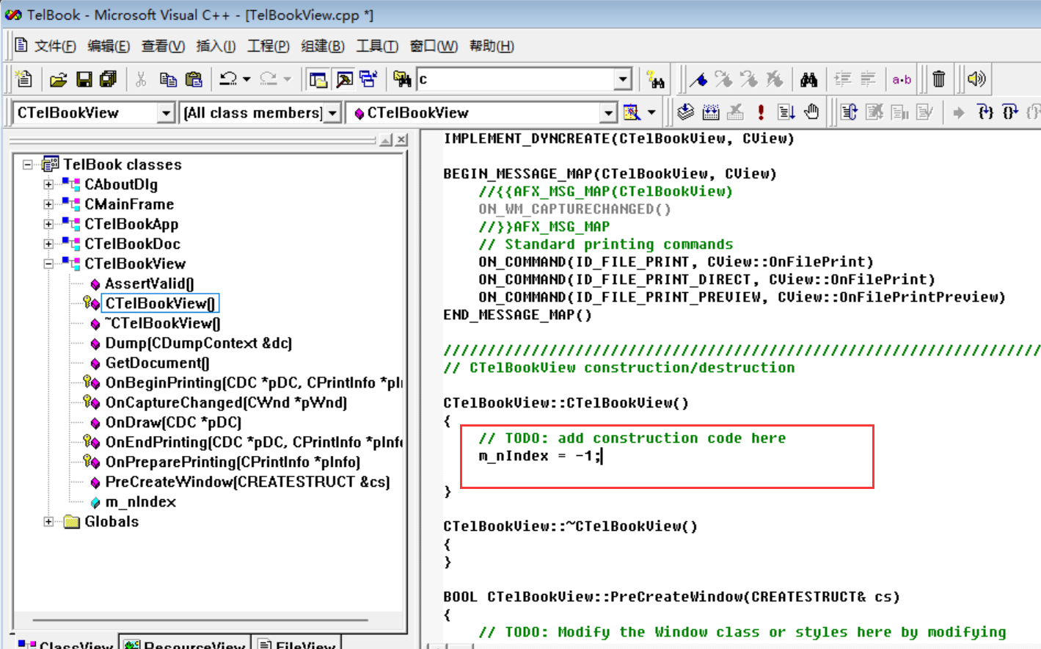Image resolution: width=1041 pixels, height=649 pixels.
Task: Click the Paste clipboard icon
Action: (194, 79)
